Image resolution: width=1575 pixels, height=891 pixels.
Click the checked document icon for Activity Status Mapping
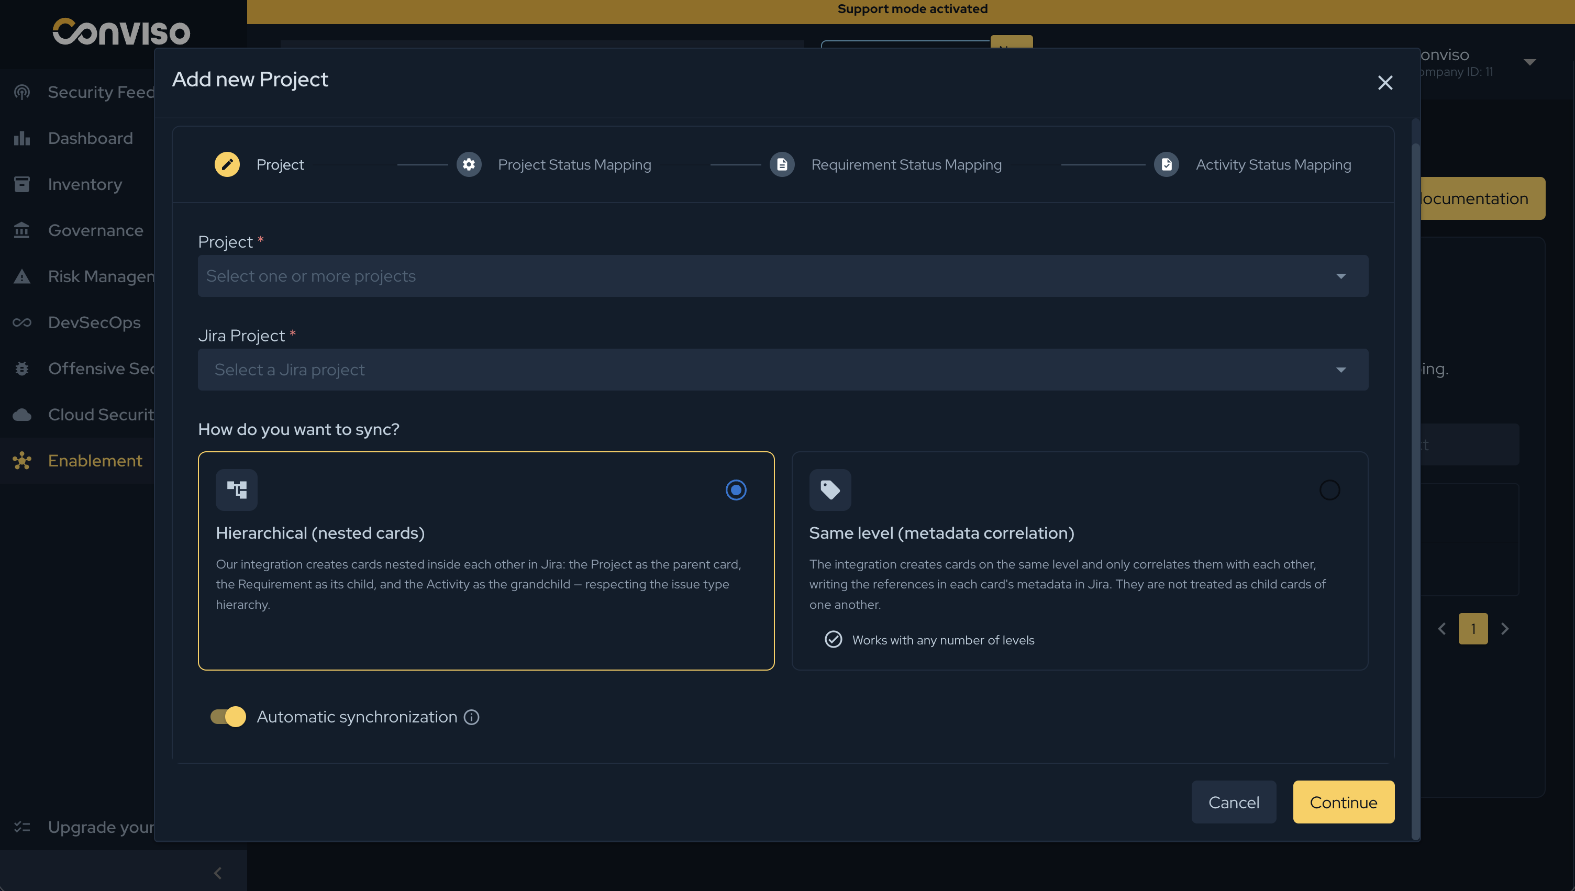point(1166,164)
